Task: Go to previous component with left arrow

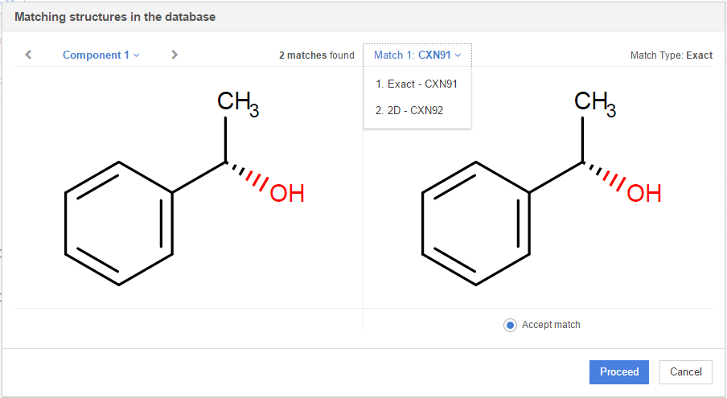Action: coord(28,55)
